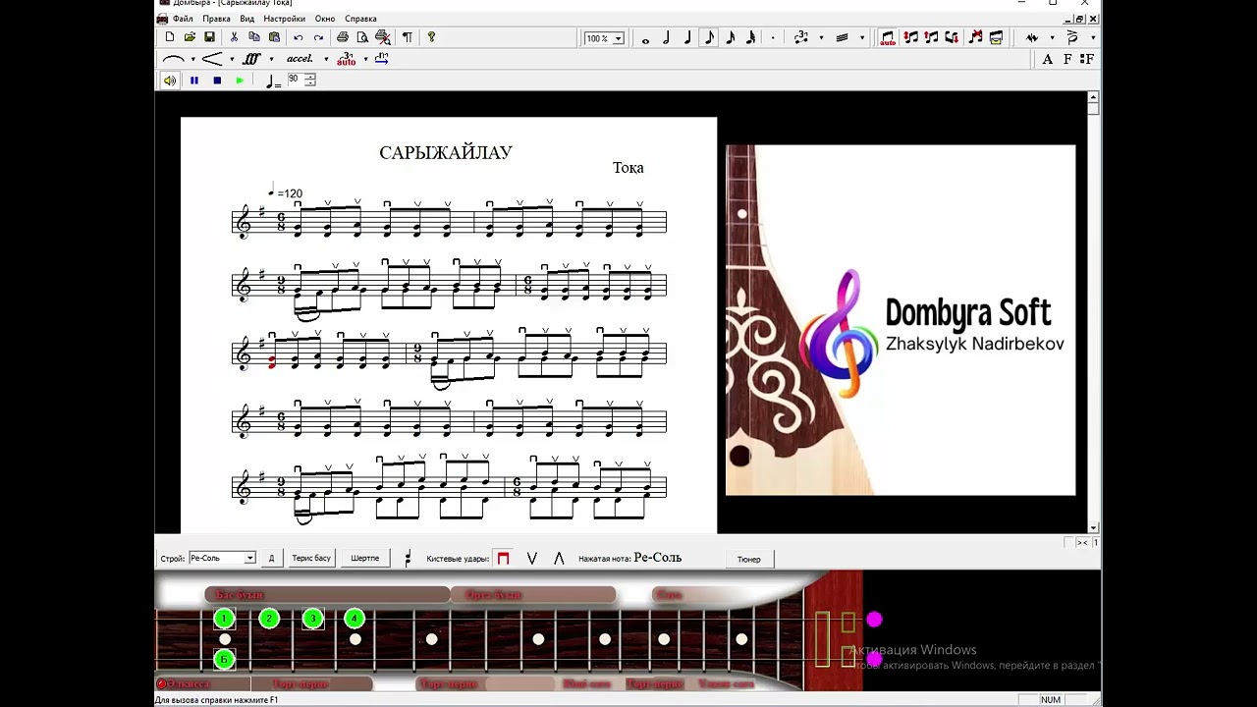This screenshot has width=1257, height=707.
Task: Open the Правка menu
Action: pyautogui.click(x=216, y=19)
